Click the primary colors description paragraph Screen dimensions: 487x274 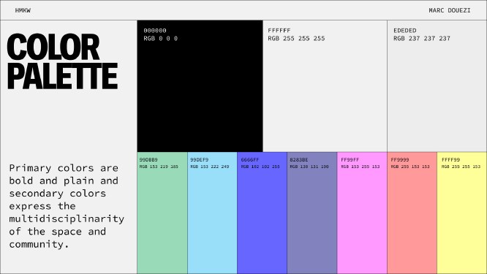pos(67,206)
